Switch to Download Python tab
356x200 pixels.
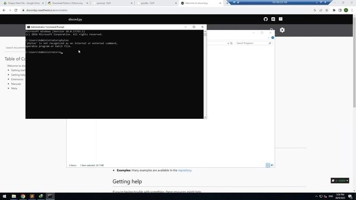pyautogui.click(x=67, y=3)
